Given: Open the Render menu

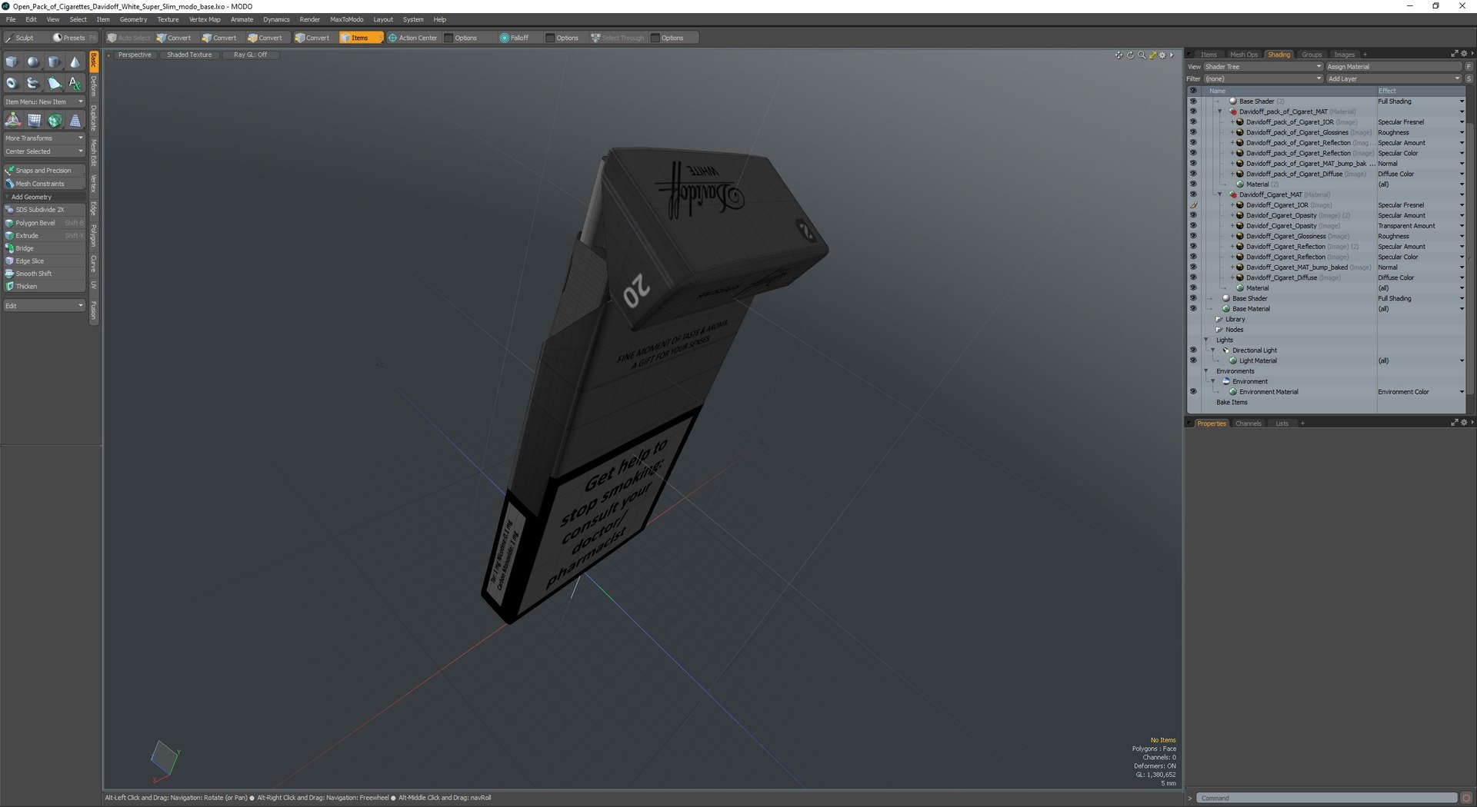Looking at the screenshot, I should tap(309, 19).
